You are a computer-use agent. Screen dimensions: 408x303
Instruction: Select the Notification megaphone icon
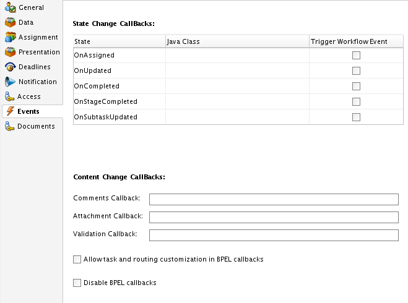(10, 82)
